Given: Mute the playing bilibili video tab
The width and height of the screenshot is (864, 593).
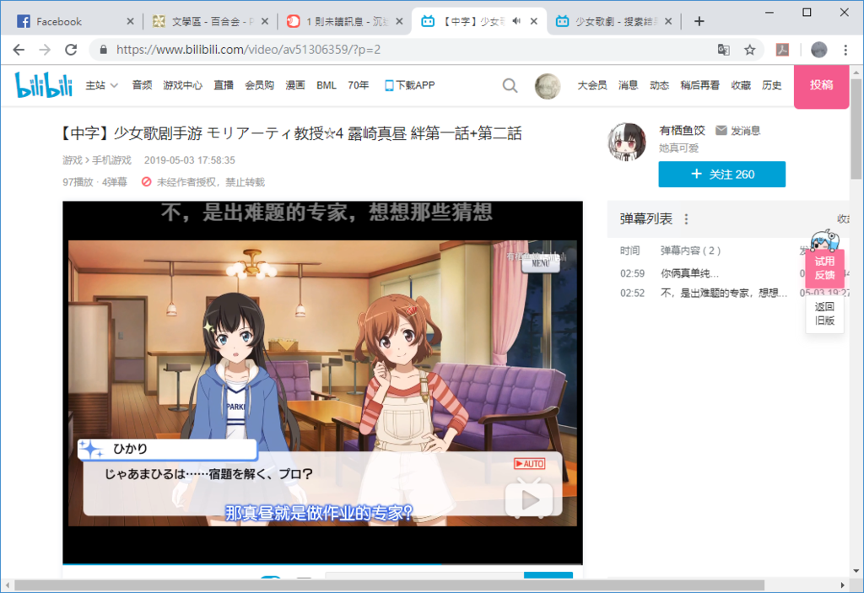Looking at the screenshot, I should coord(516,21).
